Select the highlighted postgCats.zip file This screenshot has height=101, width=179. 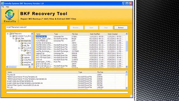coord(41,36)
